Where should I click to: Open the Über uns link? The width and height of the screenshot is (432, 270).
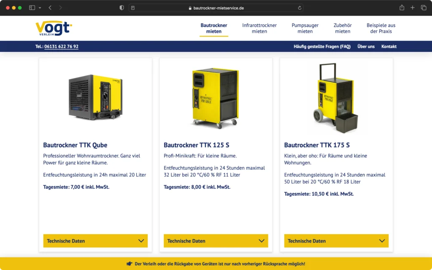click(x=366, y=46)
